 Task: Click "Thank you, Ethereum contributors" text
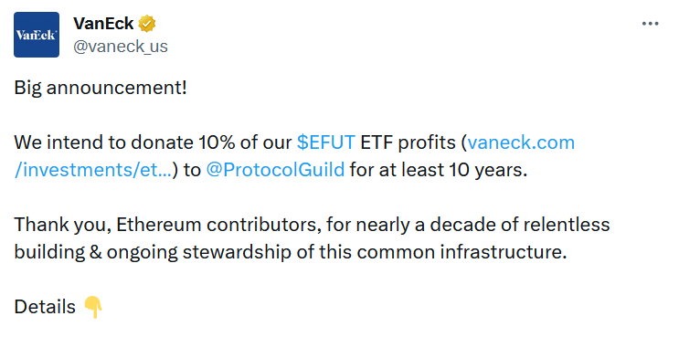[167, 225]
